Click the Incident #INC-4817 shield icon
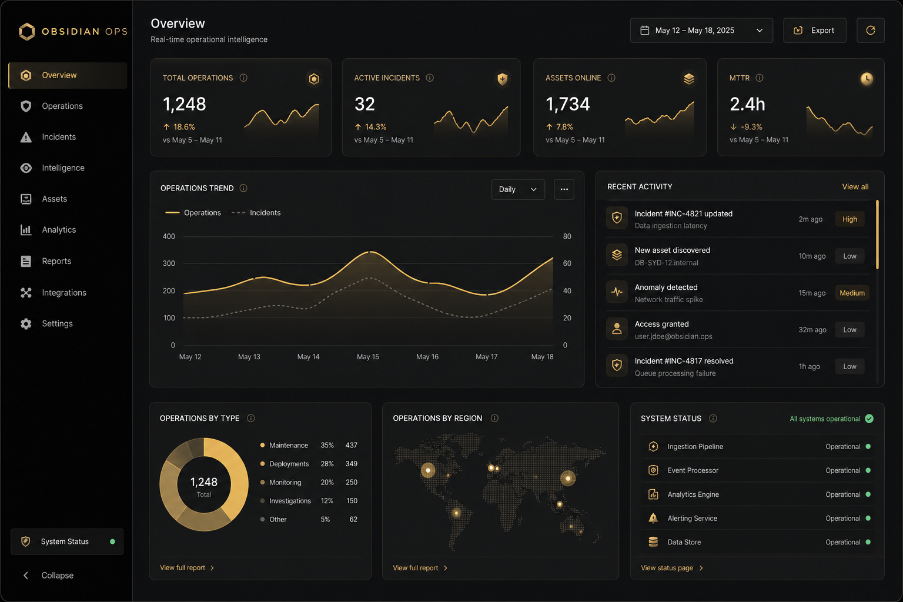The image size is (903, 602). point(617,366)
